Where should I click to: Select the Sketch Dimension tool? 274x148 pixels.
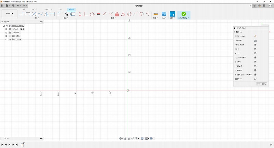coord(52,14)
